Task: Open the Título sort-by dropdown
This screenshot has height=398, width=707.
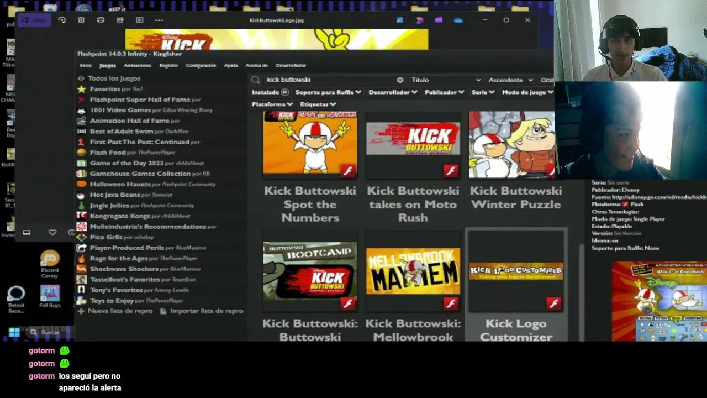Action: click(446, 80)
